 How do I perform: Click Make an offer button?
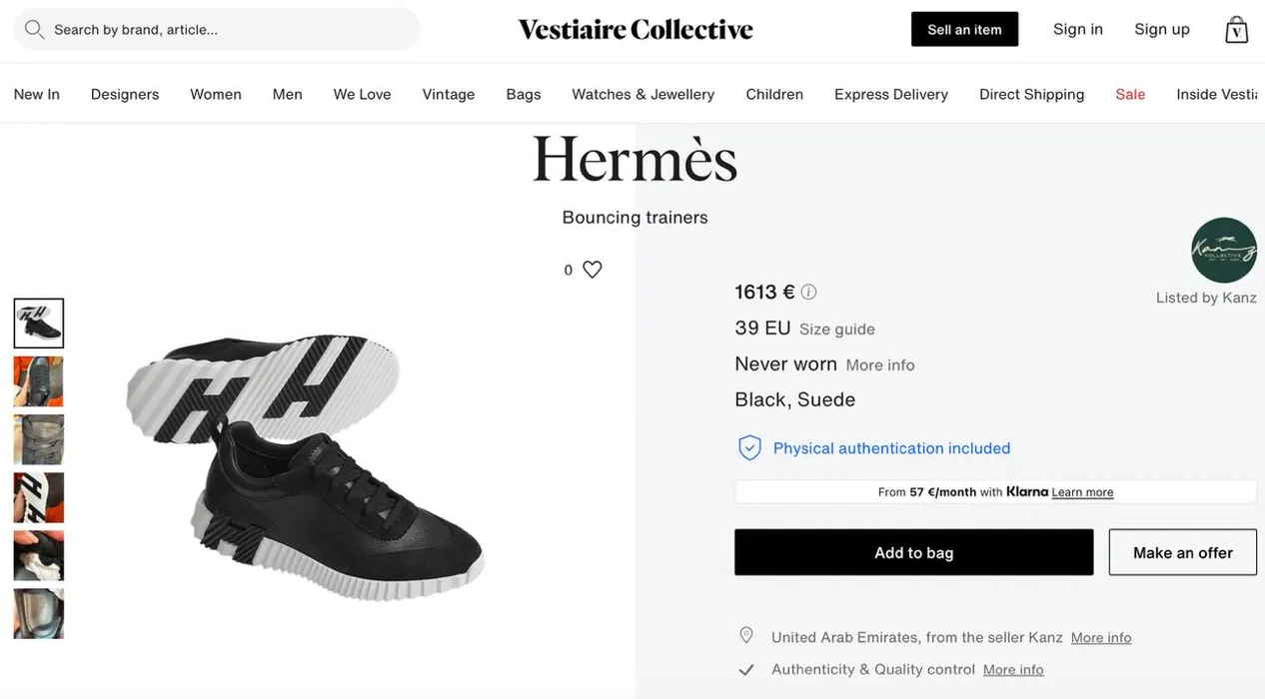coord(1182,552)
